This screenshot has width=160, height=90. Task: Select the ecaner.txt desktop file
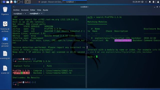click(x=5, y=70)
